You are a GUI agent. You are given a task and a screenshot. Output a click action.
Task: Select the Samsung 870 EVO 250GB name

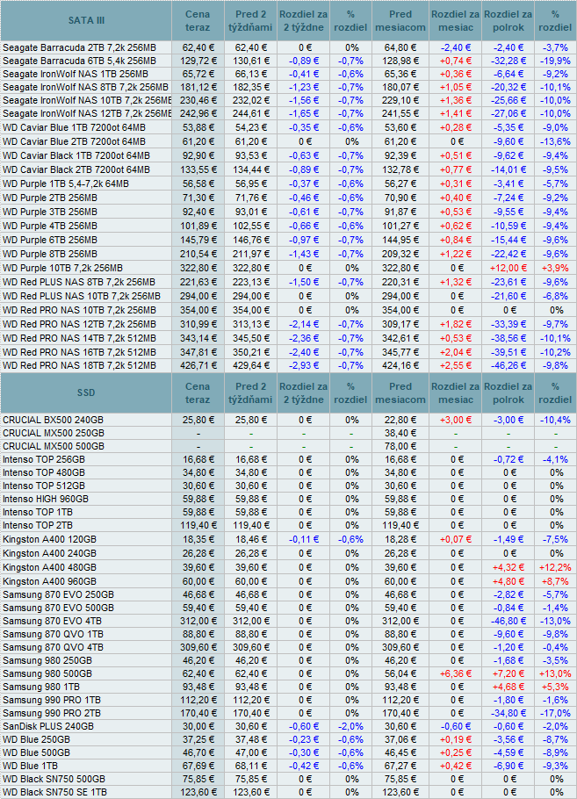pyautogui.click(x=58, y=594)
